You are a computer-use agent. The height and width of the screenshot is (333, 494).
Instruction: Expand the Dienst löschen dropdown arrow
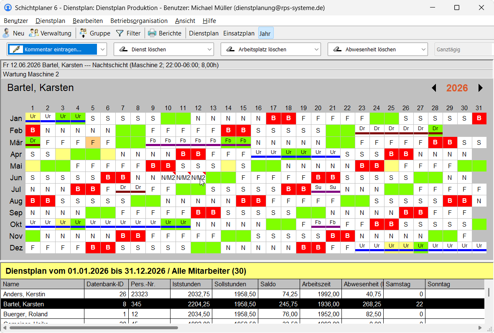click(x=209, y=49)
